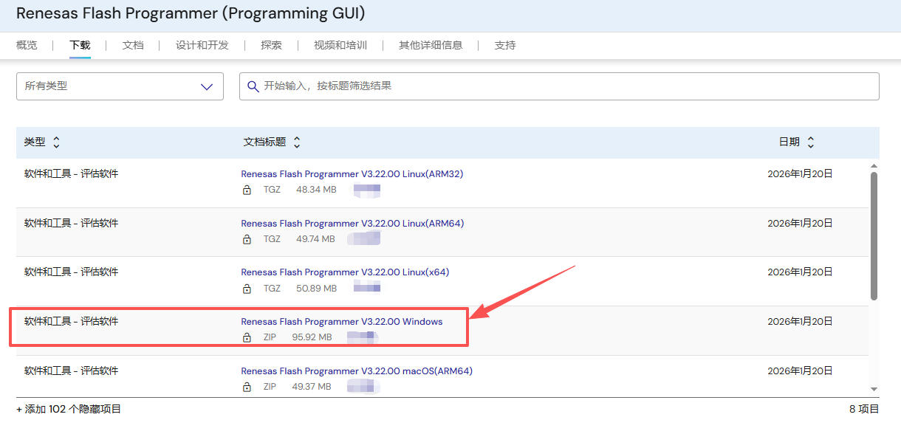The height and width of the screenshot is (434, 901).
Task: Go to the 设计和开发 tab
Action: click(x=202, y=45)
